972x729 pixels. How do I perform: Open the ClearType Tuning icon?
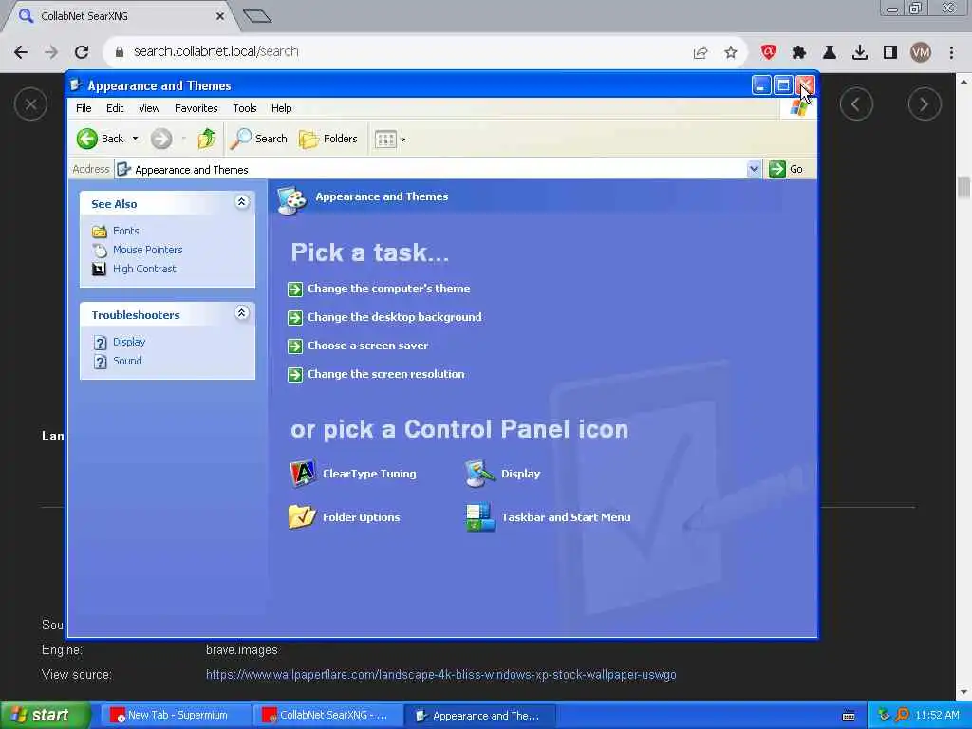tap(303, 473)
